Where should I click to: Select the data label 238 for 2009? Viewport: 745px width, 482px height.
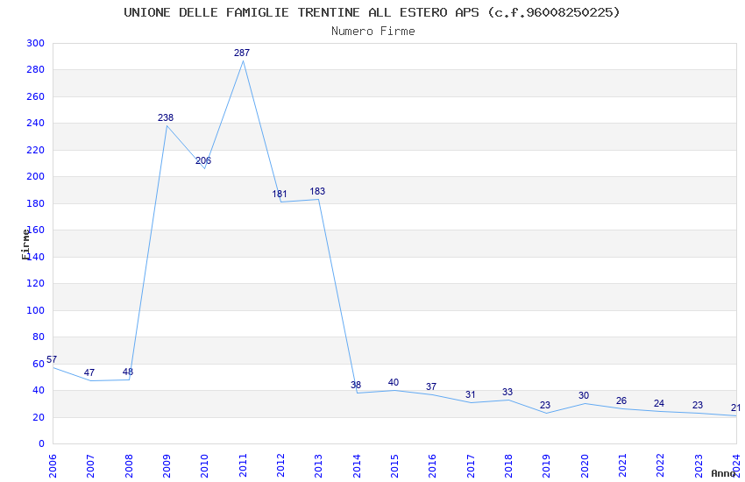click(x=166, y=117)
